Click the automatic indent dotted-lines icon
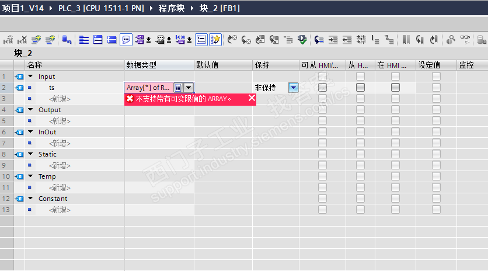This screenshot has width=488, height=271. coord(361,40)
